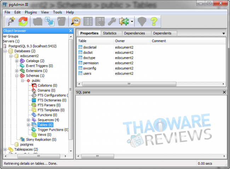
Task: Click the Schemas icon in the tree
Action: click(22, 75)
